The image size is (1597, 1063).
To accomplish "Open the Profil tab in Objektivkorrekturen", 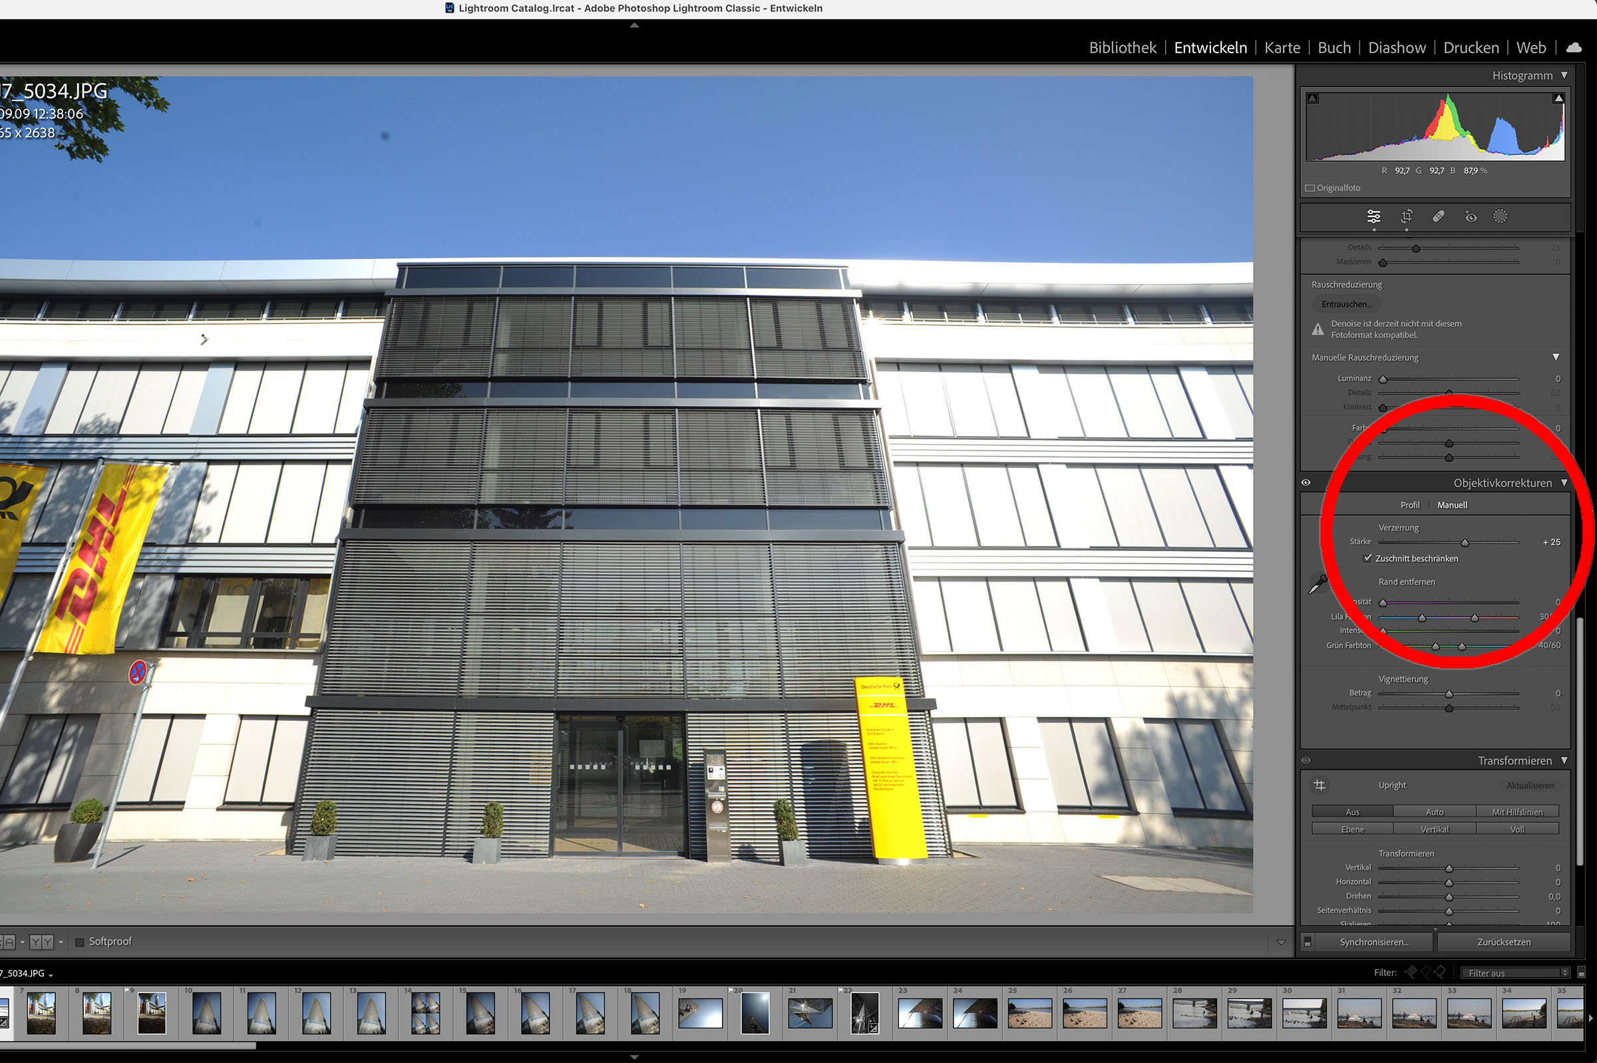I will point(1409,505).
